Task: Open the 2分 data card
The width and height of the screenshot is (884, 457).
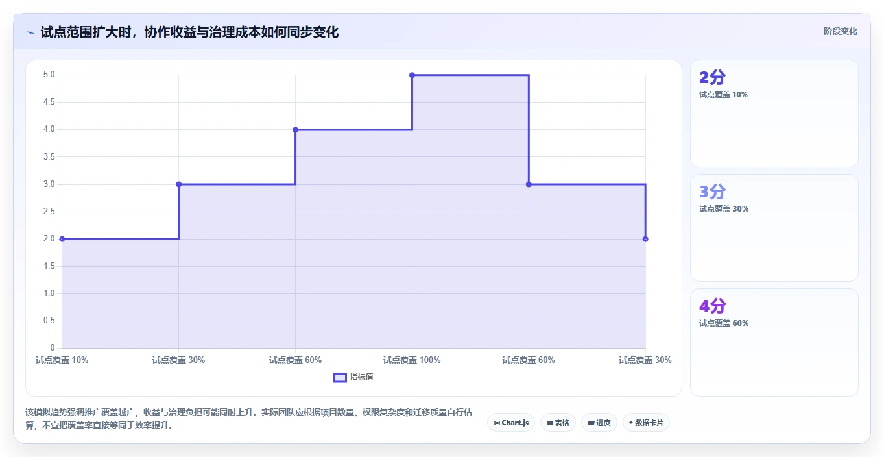Action: tap(774, 114)
